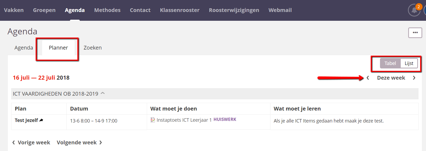
Task: Open the Zoeken tab
Action: tap(93, 48)
